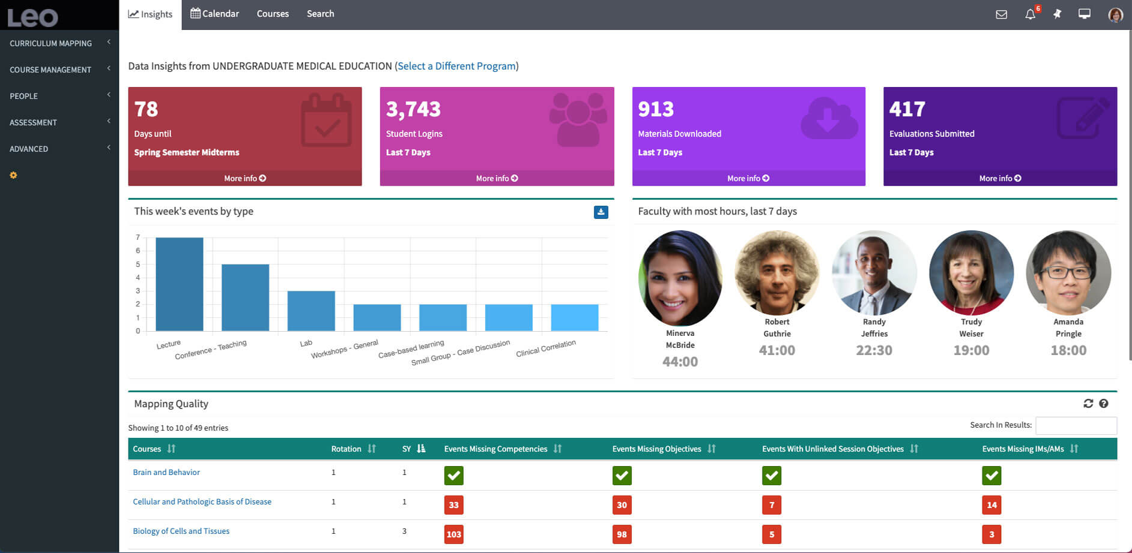This screenshot has height=553, width=1132.
Task: Click the pushpin icon in header
Action: tap(1057, 14)
